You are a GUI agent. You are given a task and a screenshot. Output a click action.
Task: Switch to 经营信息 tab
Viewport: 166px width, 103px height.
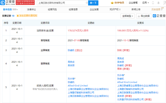click(73, 10)
